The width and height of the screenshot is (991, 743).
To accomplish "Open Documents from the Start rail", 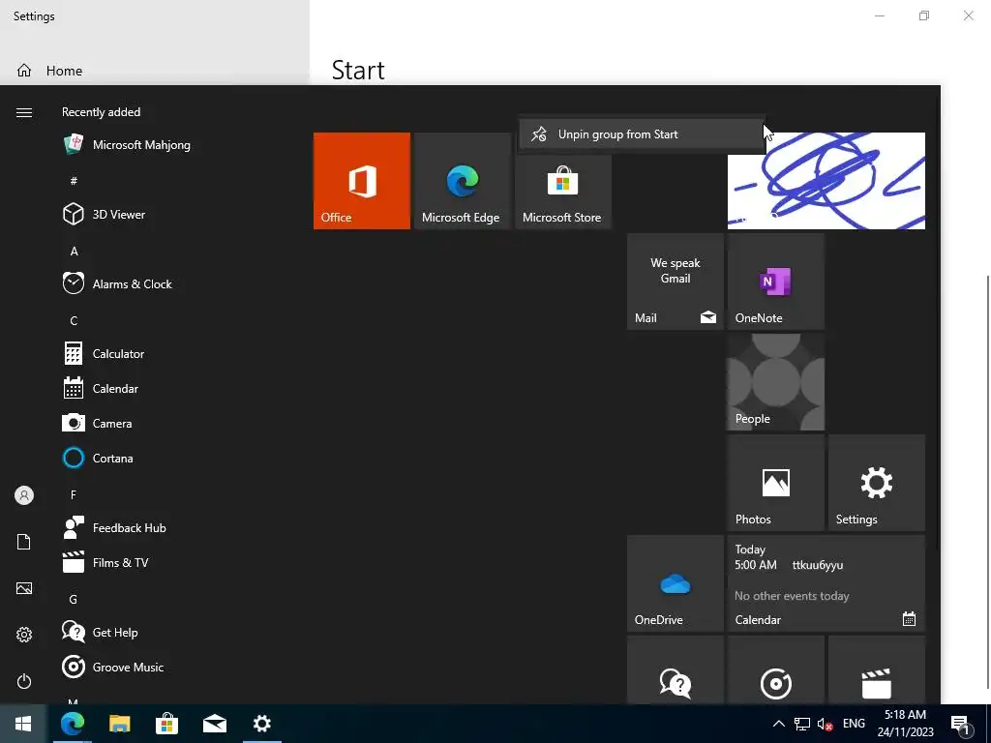I will pyautogui.click(x=24, y=542).
